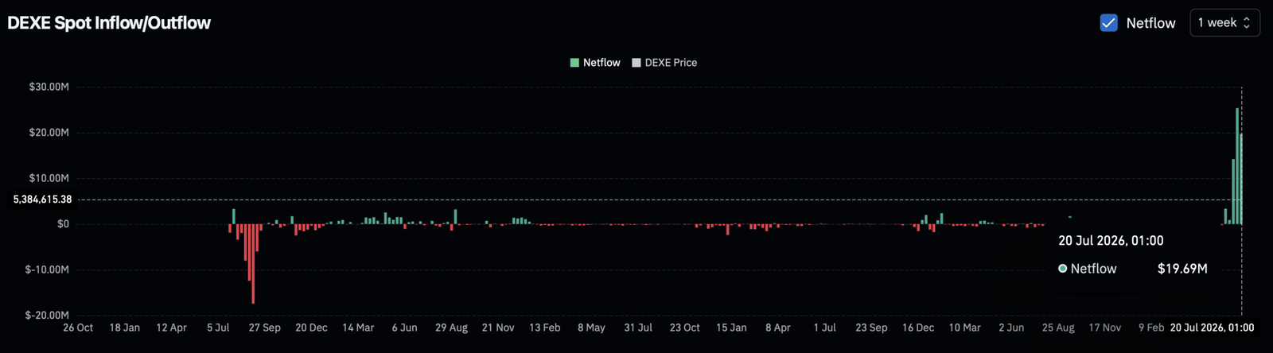Click the 14 Mar x-axis label

(x=358, y=328)
